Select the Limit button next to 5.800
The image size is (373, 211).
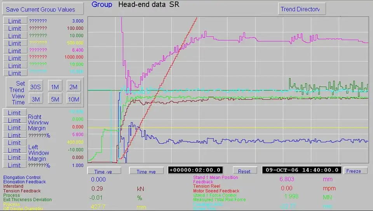click(x=15, y=135)
